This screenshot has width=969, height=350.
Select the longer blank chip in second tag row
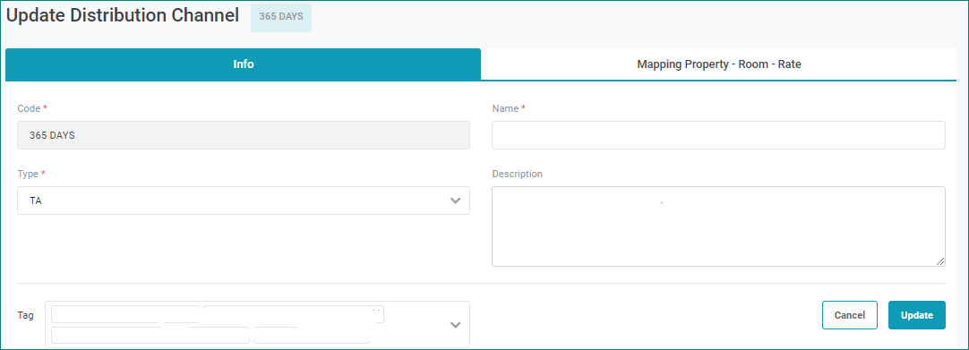pos(150,335)
